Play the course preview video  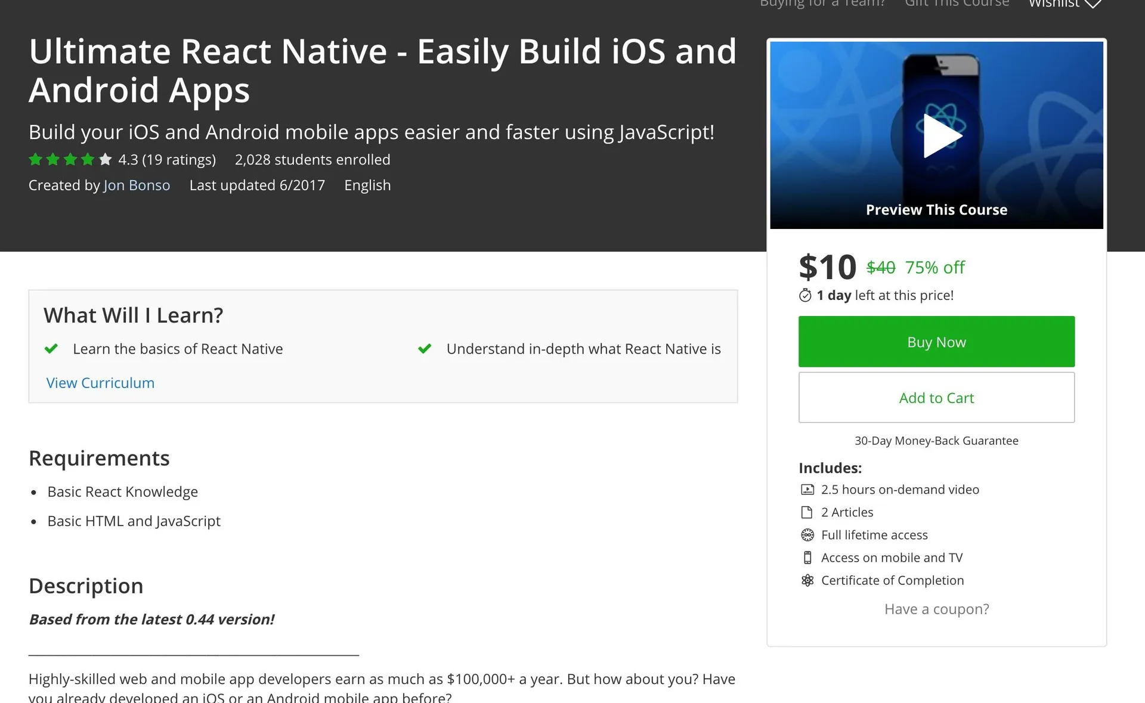click(x=942, y=136)
